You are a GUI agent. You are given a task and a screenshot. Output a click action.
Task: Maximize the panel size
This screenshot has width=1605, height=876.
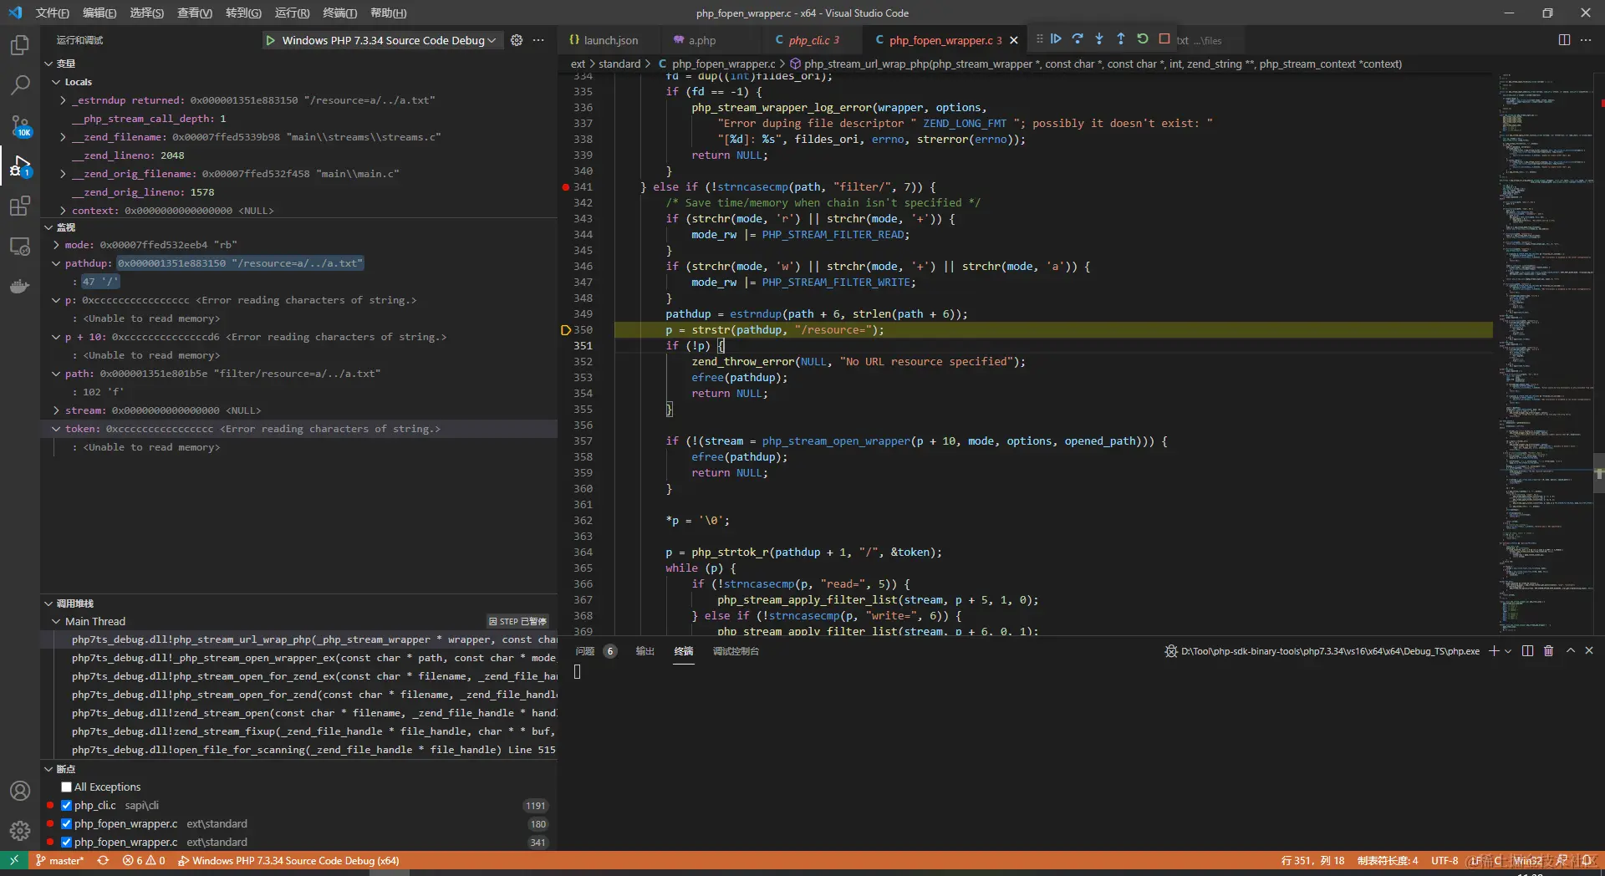pos(1570,651)
